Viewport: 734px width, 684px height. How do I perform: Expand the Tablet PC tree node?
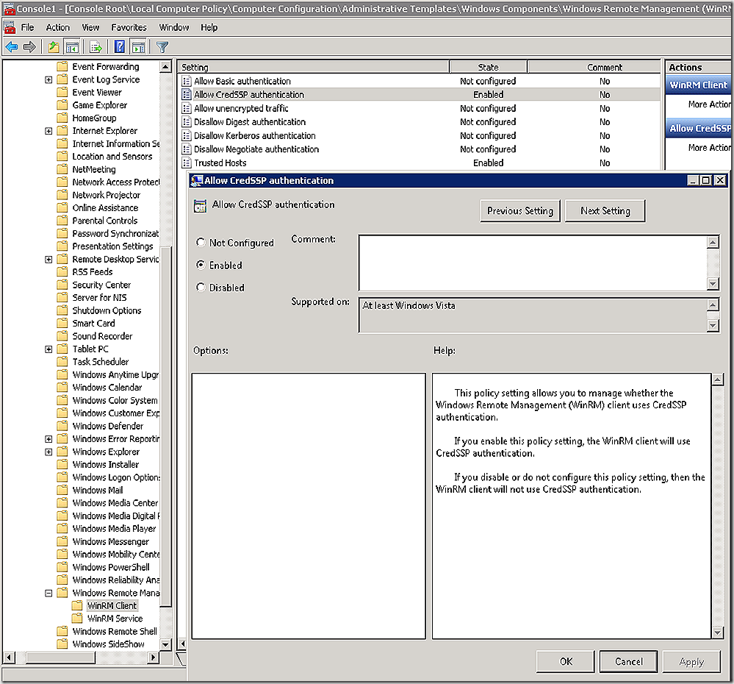coord(48,349)
